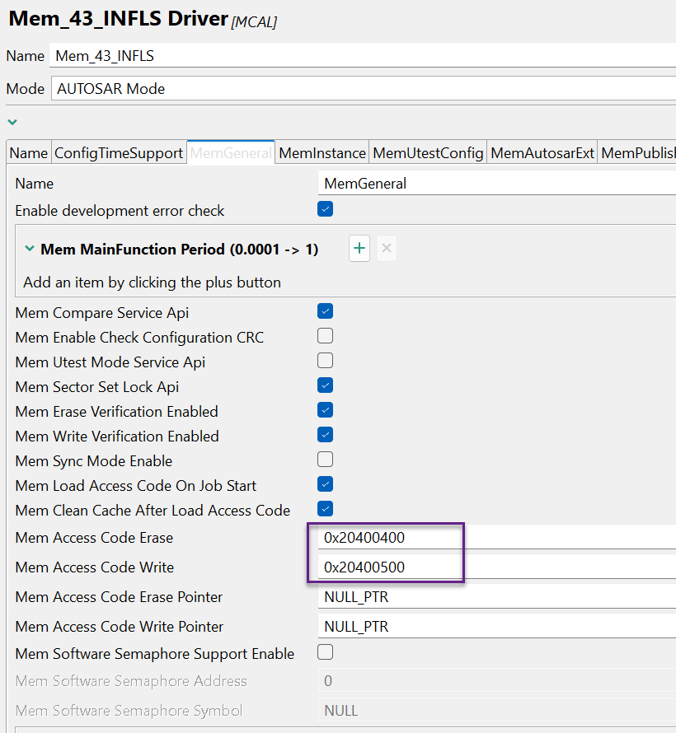Click the Mem Software Semaphore Address label
Viewport: 676px width, 733px height.
(x=131, y=680)
